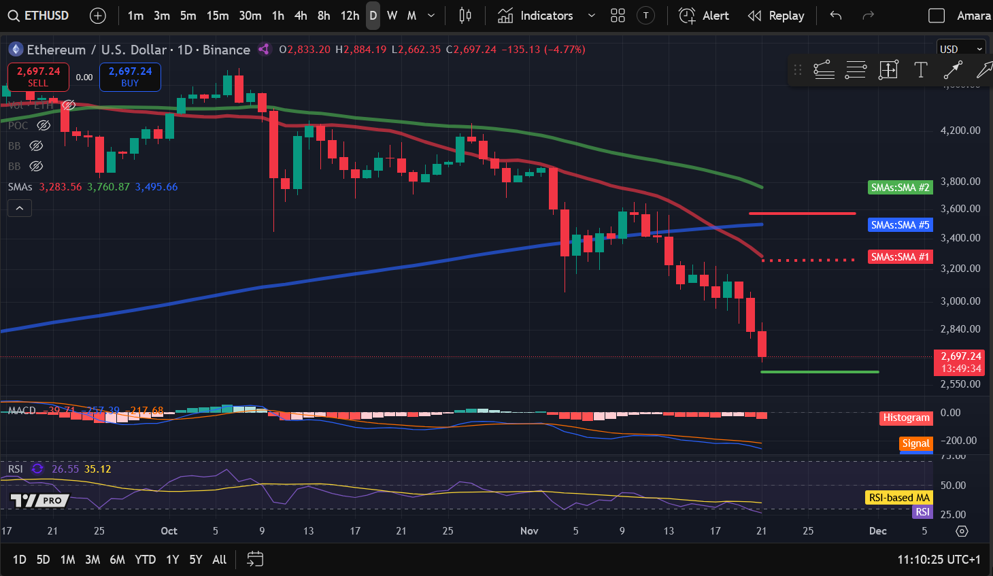Create a new Alert

pyautogui.click(x=704, y=15)
